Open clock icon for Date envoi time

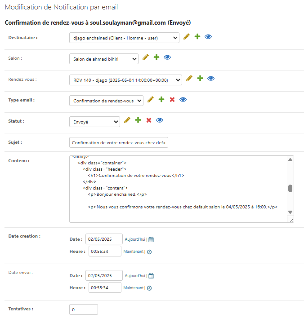pyautogui.click(x=149, y=288)
